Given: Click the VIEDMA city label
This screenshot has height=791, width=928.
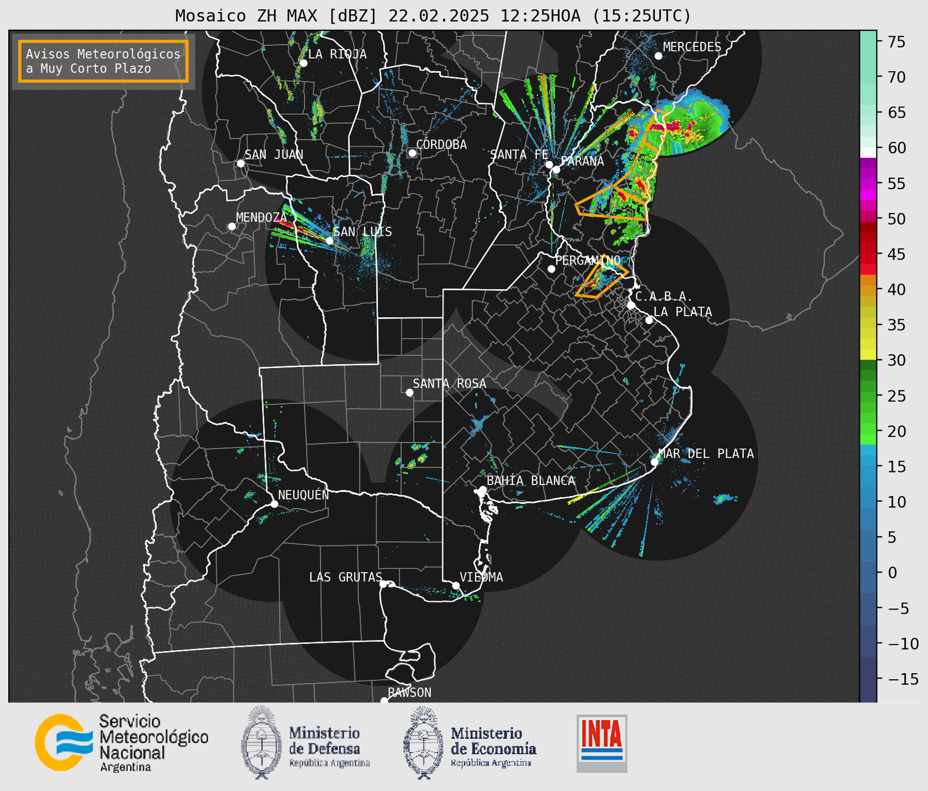Looking at the screenshot, I should pos(481,577).
